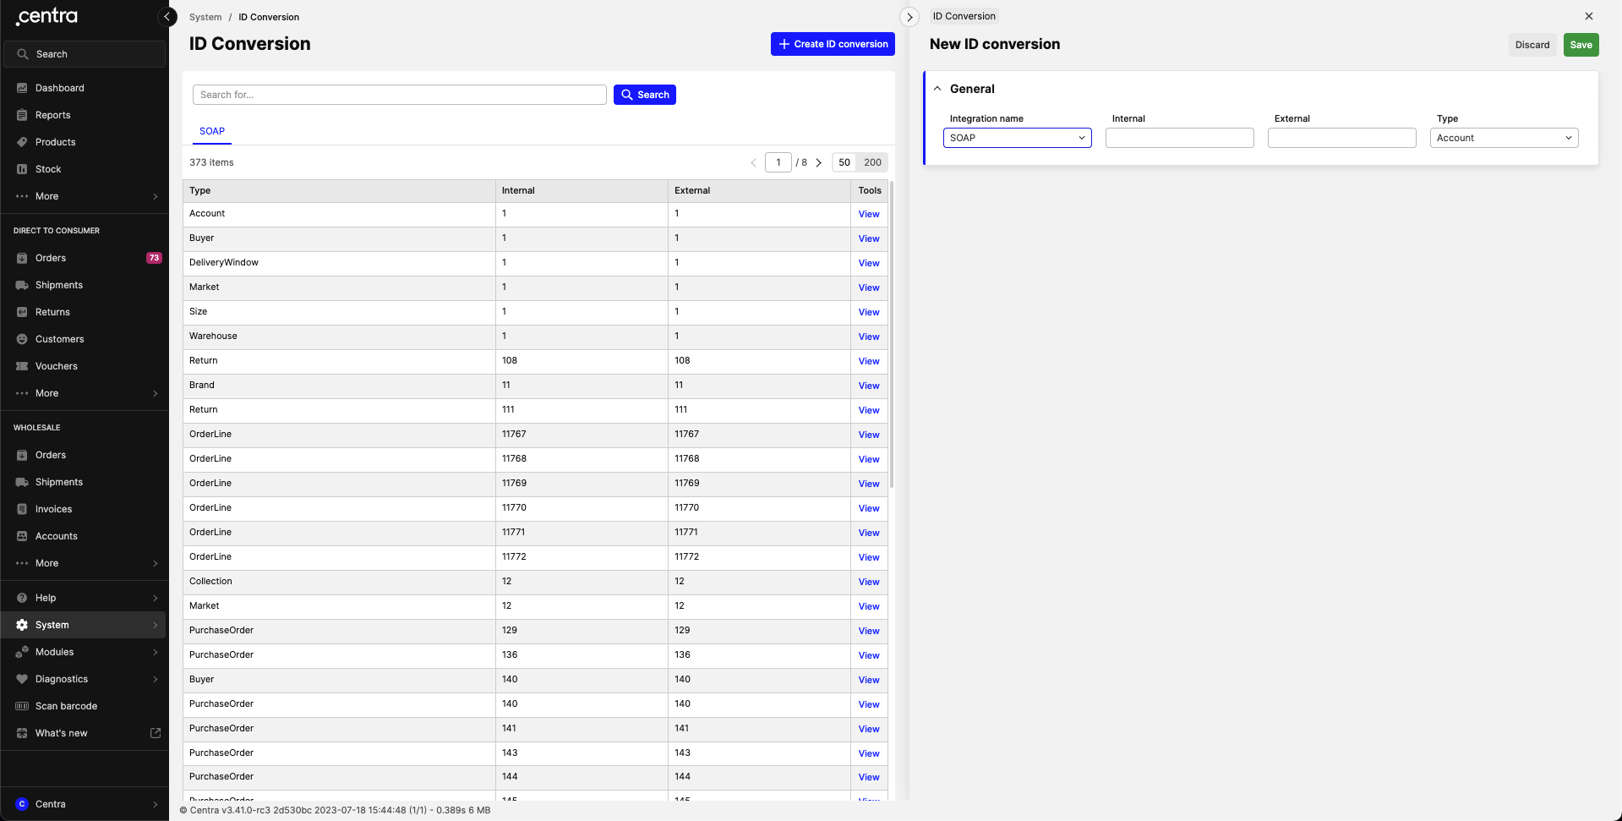The width and height of the screenshot is (1622, 821).
Task: Click the green Save button
Action: [1581, 45]
